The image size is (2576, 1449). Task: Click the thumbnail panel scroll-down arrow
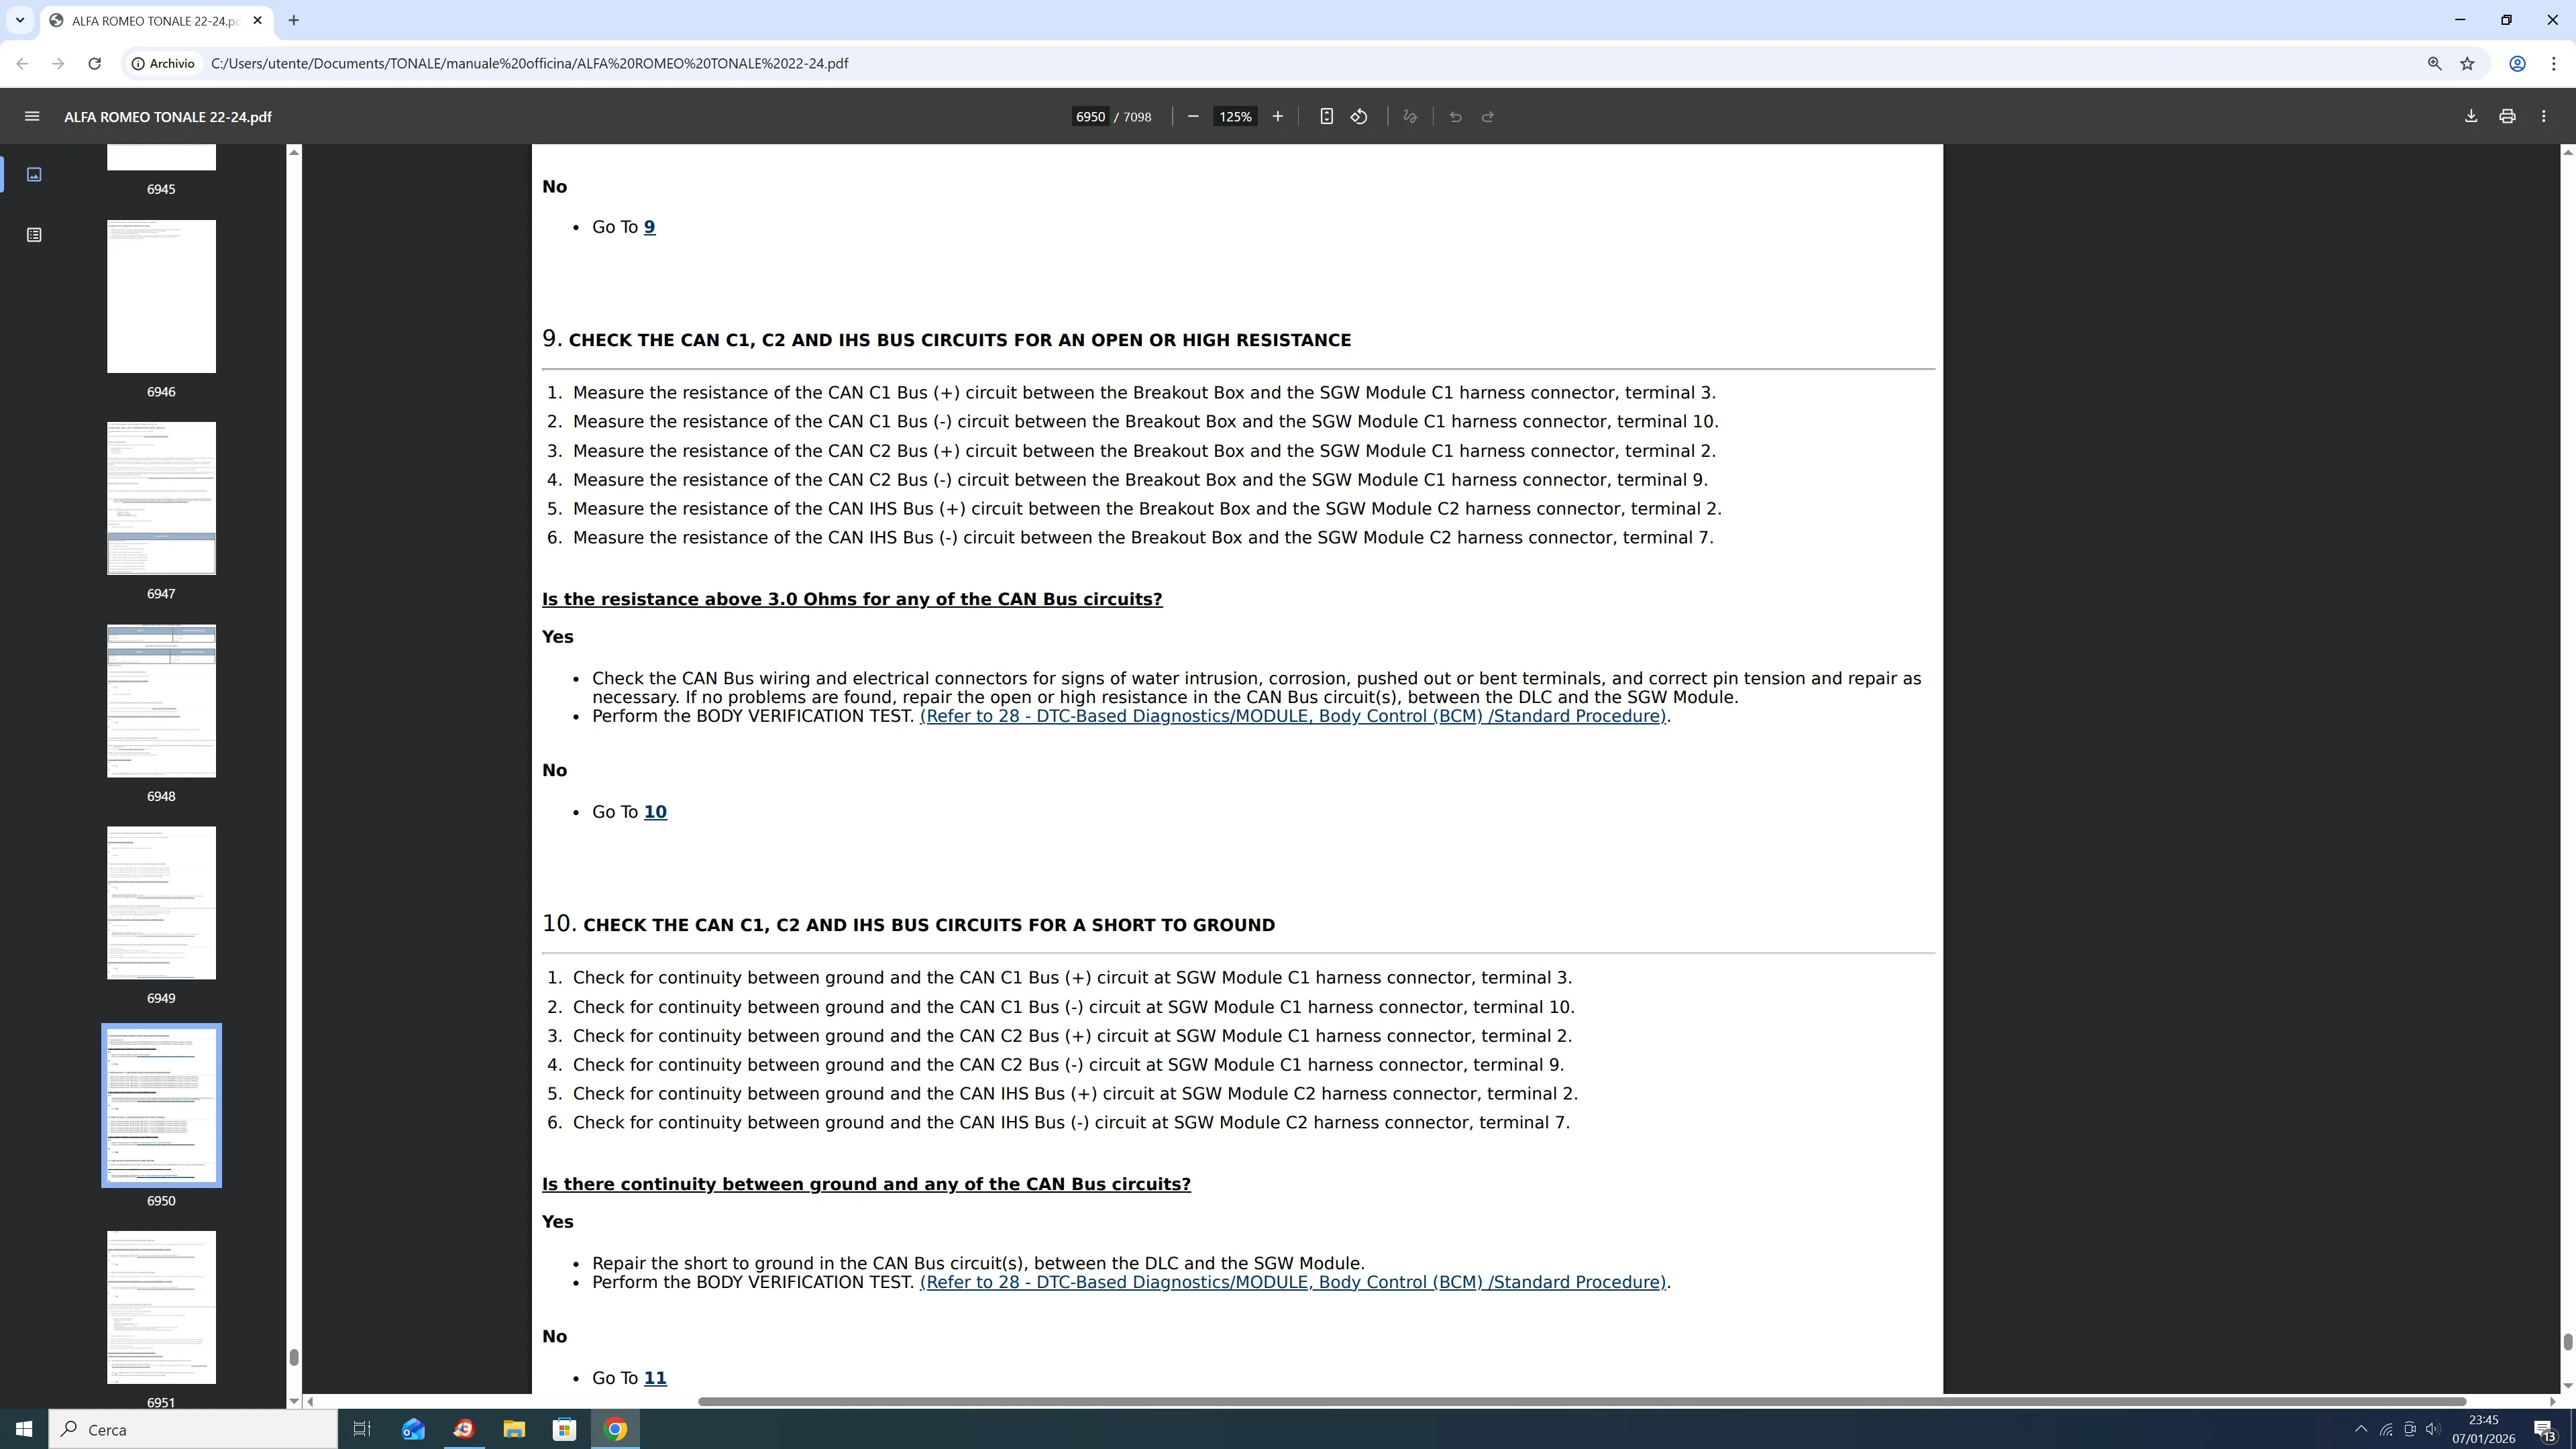click(294, 1401)
